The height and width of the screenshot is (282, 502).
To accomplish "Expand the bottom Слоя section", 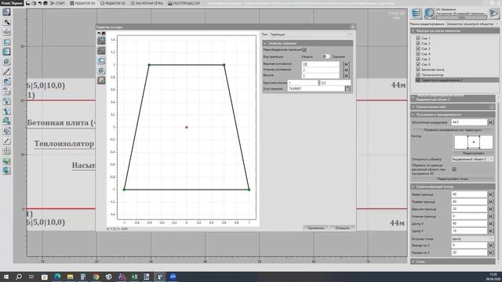I will pos(453,262).
